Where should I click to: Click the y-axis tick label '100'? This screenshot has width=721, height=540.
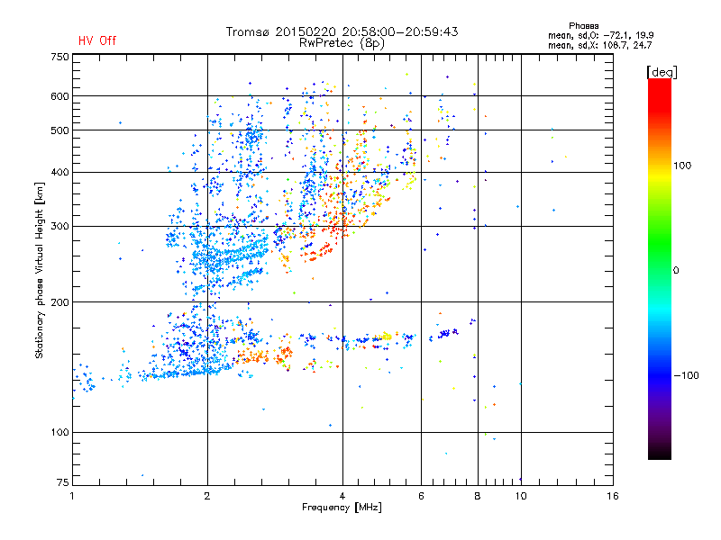coord(60,433)
